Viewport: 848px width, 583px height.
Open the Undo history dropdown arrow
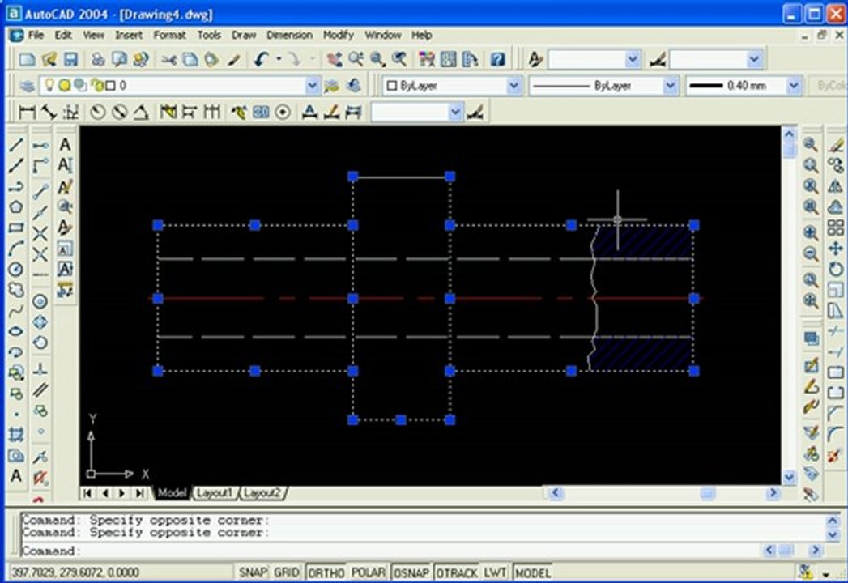[279, 59]
